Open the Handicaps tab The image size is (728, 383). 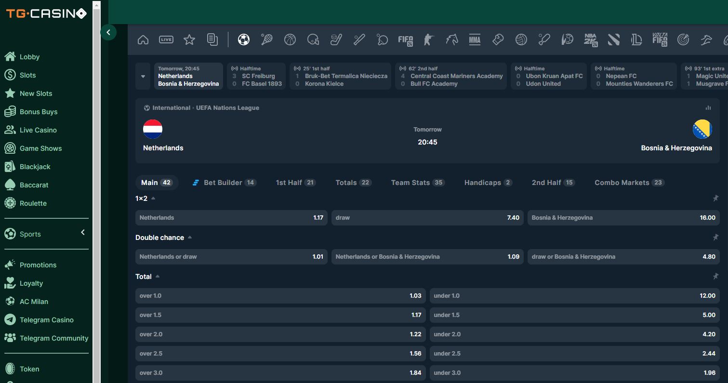coord(488,183)
